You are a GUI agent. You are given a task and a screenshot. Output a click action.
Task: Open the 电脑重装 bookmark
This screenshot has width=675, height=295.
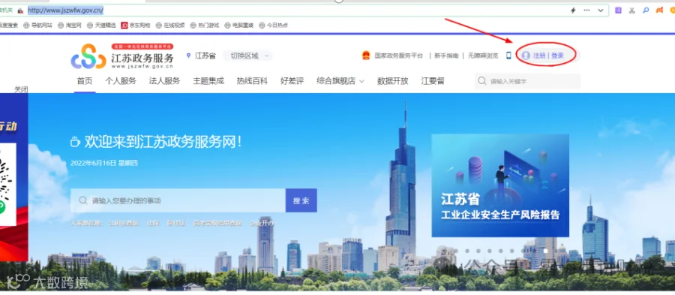(x=239, y=26)
